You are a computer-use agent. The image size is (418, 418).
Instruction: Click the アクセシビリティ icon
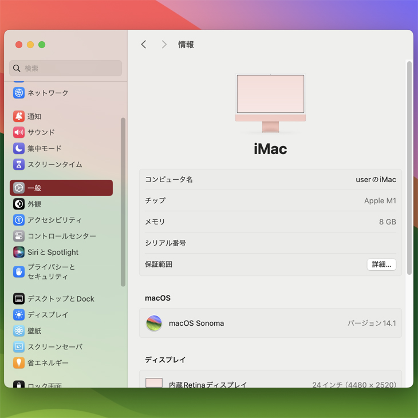tap(19, 220)
